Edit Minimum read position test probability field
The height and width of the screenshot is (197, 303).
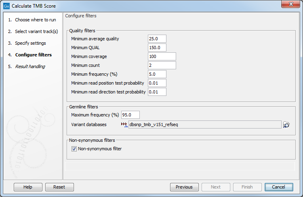tap(157, 83)
